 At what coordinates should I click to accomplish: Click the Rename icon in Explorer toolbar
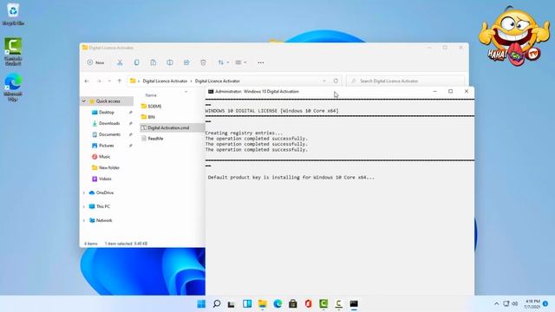point(170,62)
